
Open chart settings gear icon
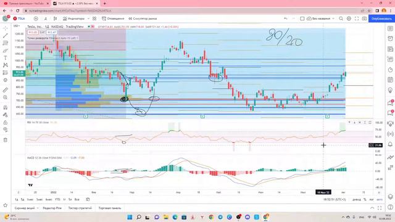(349, 18)
